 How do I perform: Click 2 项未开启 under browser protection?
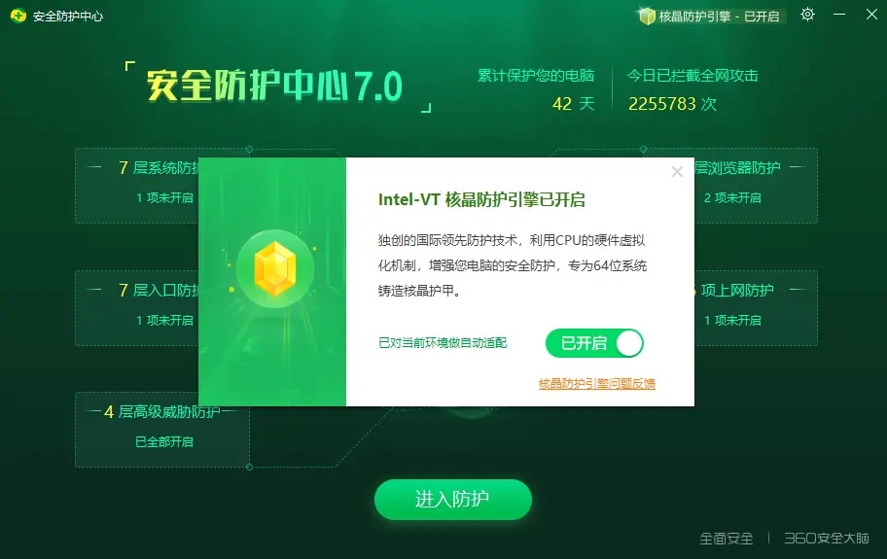[x=732, y=197]
